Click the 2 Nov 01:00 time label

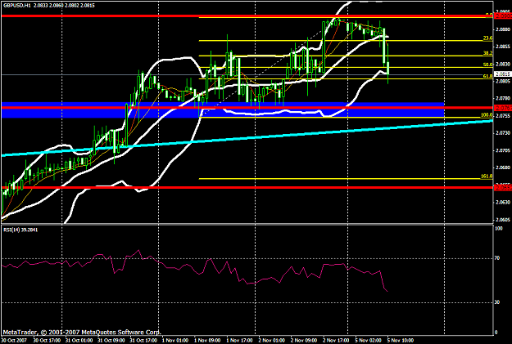pos(272,341)
